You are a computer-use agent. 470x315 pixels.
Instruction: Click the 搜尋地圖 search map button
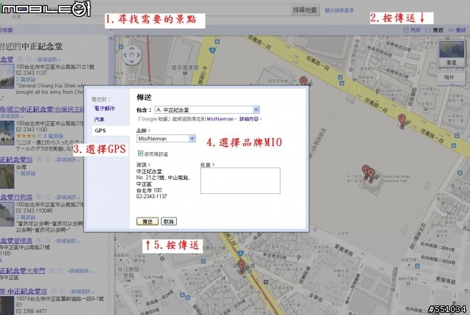305,10
